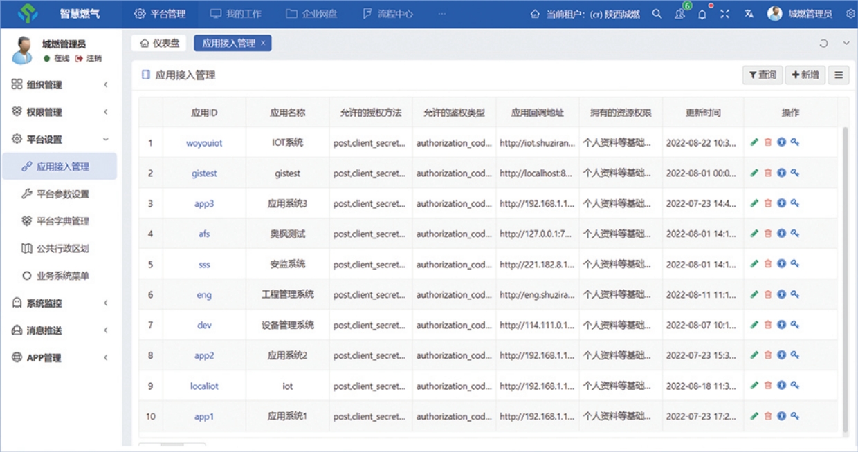This screenshot has height=452, width=858.
Task: Click blue info icon in afs row
Action: [781, 234]
